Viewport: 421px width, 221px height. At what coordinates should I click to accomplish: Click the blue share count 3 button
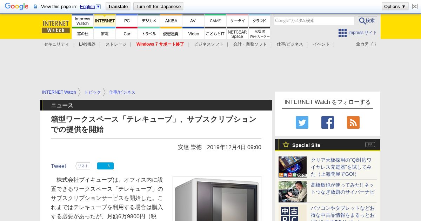pos(105,166)
